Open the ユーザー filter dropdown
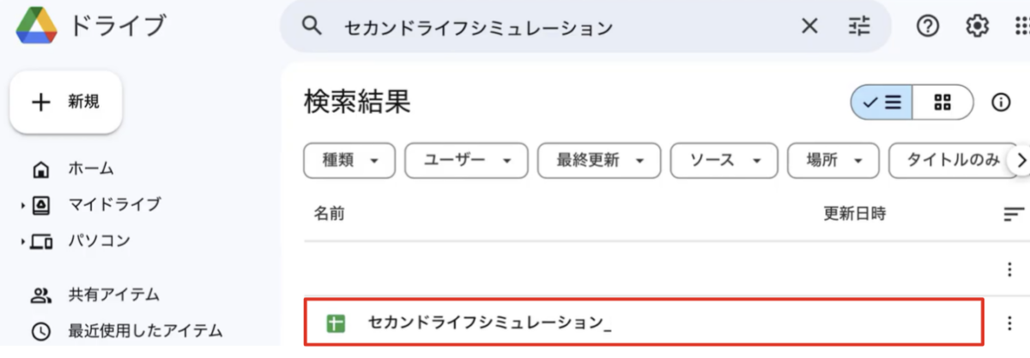The height and width of the screenshot is (358, 1030). point(466,160)
